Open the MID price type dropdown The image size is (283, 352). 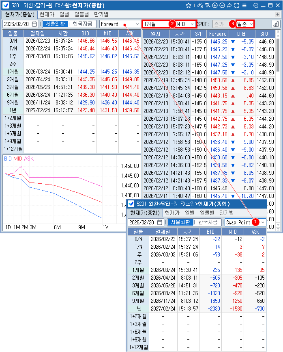tap(186, 24)
